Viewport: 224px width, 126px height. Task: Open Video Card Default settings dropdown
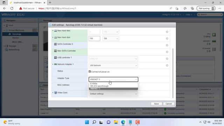tap(113, 94)
